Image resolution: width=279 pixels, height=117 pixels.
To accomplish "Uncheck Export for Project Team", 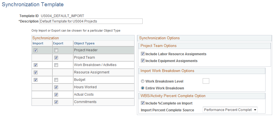I will tap(56, 58).
